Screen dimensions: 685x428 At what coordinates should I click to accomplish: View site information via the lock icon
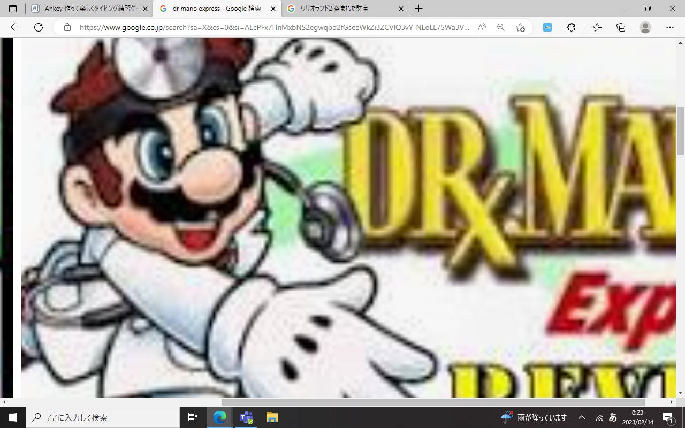[x=67, y=27]
